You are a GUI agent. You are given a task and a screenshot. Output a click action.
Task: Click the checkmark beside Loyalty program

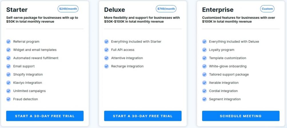click(204, 50)
